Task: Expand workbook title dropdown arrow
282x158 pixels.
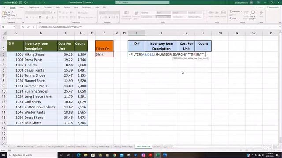Action: tap(93, 3)
